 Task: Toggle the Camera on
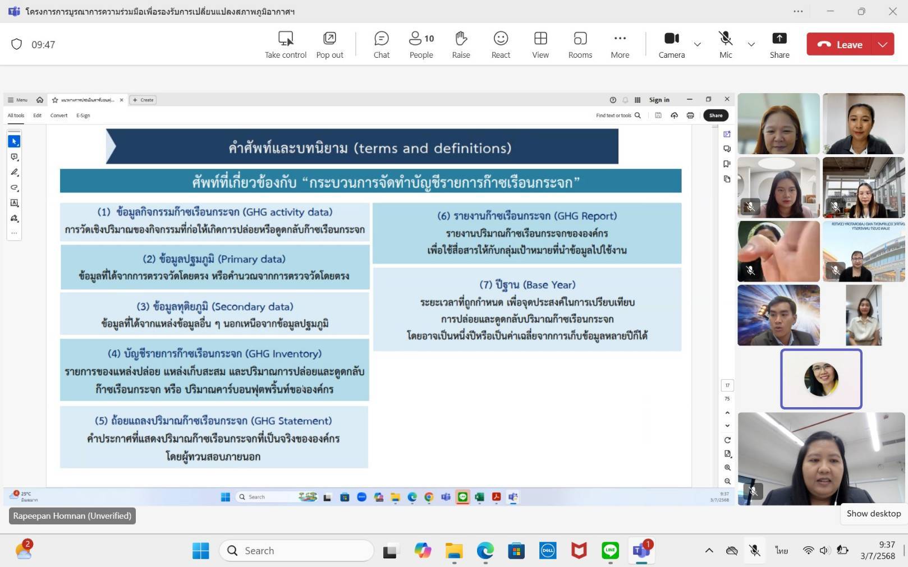671,44
